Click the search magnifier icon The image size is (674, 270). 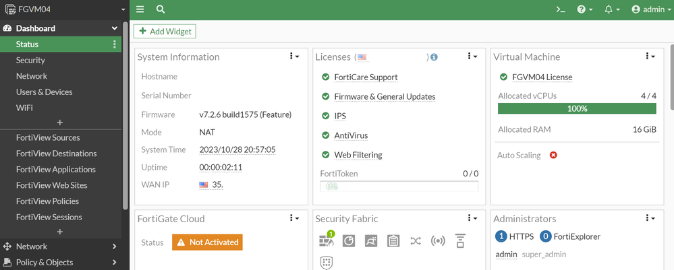(x=161, y=9)
